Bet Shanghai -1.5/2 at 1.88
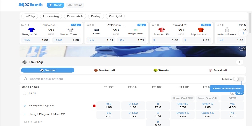The image size is (252, 126). pos(36,40)
